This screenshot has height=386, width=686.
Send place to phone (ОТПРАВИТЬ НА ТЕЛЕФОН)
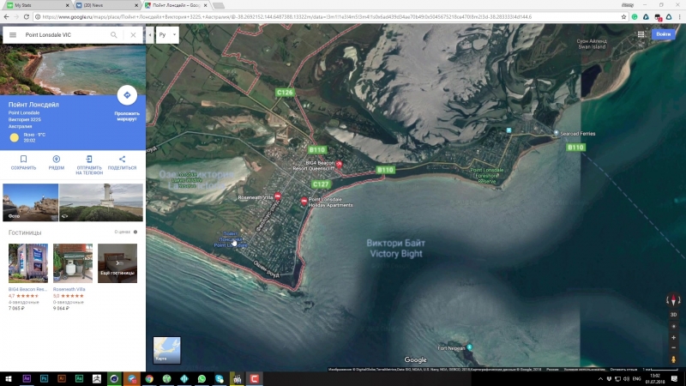coord(89,165)
